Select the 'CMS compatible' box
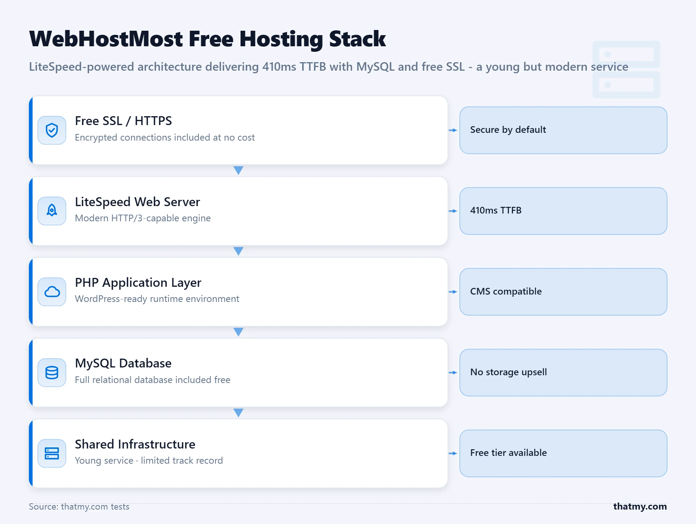Image resolution: width=696 pixels, height=524 pixels. click(563, 292)
